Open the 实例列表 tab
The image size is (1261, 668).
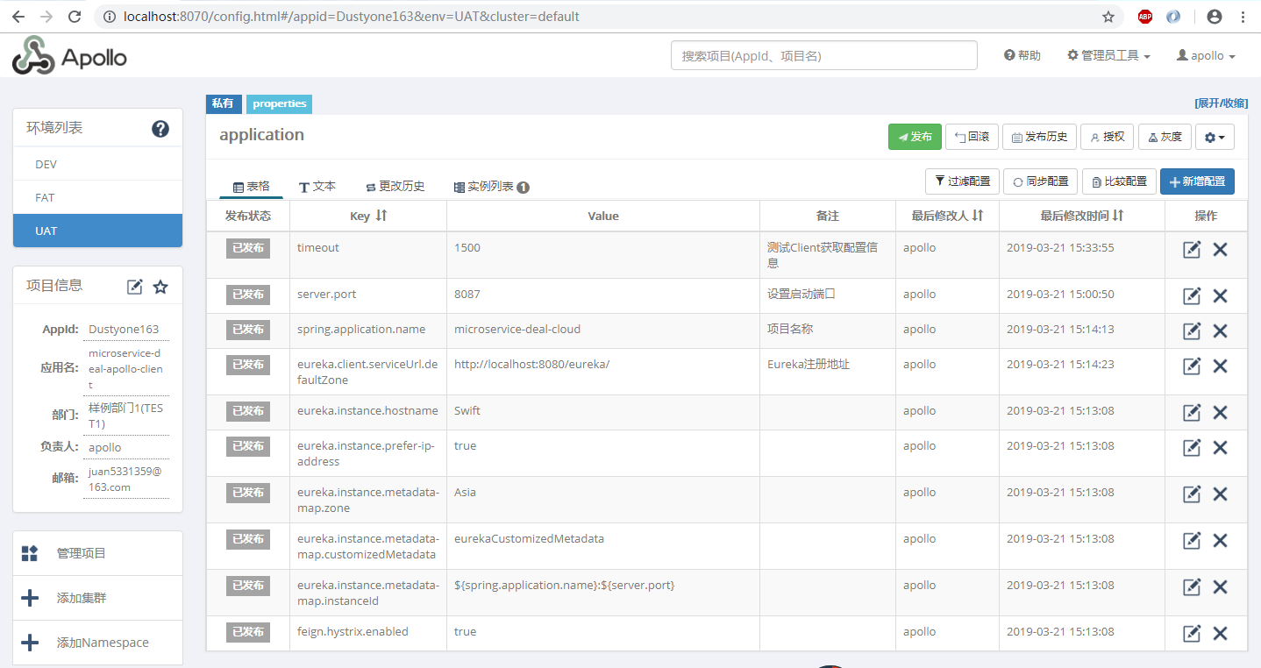point(491,187)
